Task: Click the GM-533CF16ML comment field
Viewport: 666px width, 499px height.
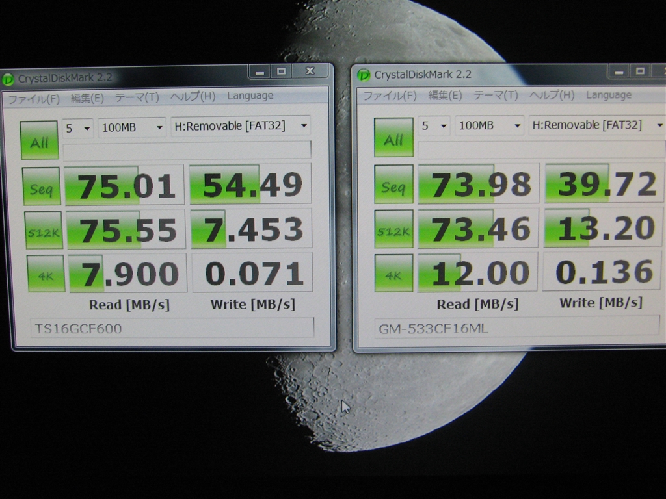Action: [x=516, y=327]
